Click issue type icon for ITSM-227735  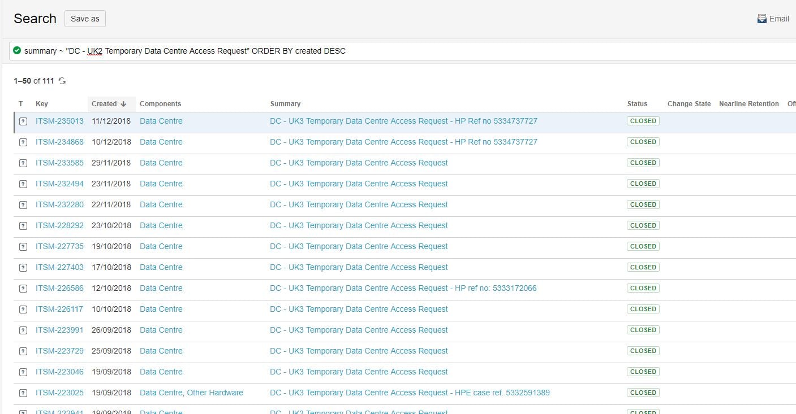(23, 247)
